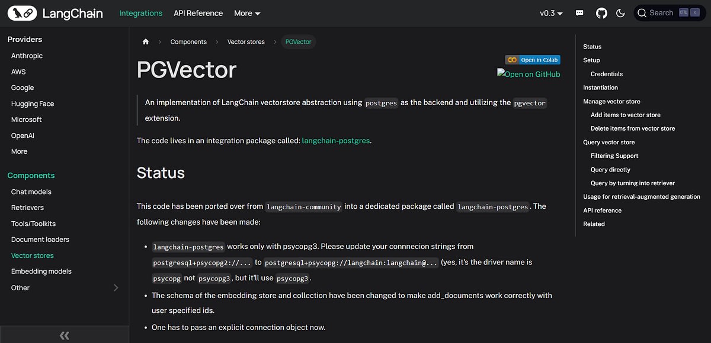711x343 pixels.
Task: Click the LangChain logo
Action: pyautogui.click(x=55, y=13)
